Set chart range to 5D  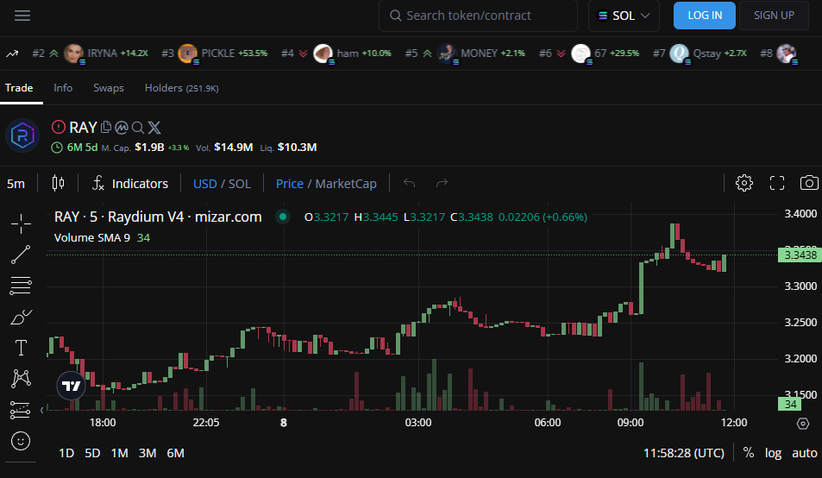point(92,453)
